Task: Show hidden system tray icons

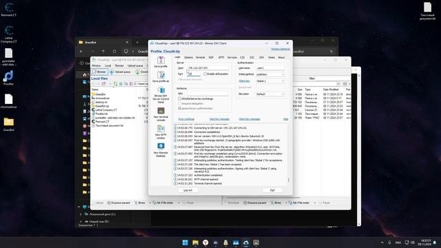Action: (382, 242)
